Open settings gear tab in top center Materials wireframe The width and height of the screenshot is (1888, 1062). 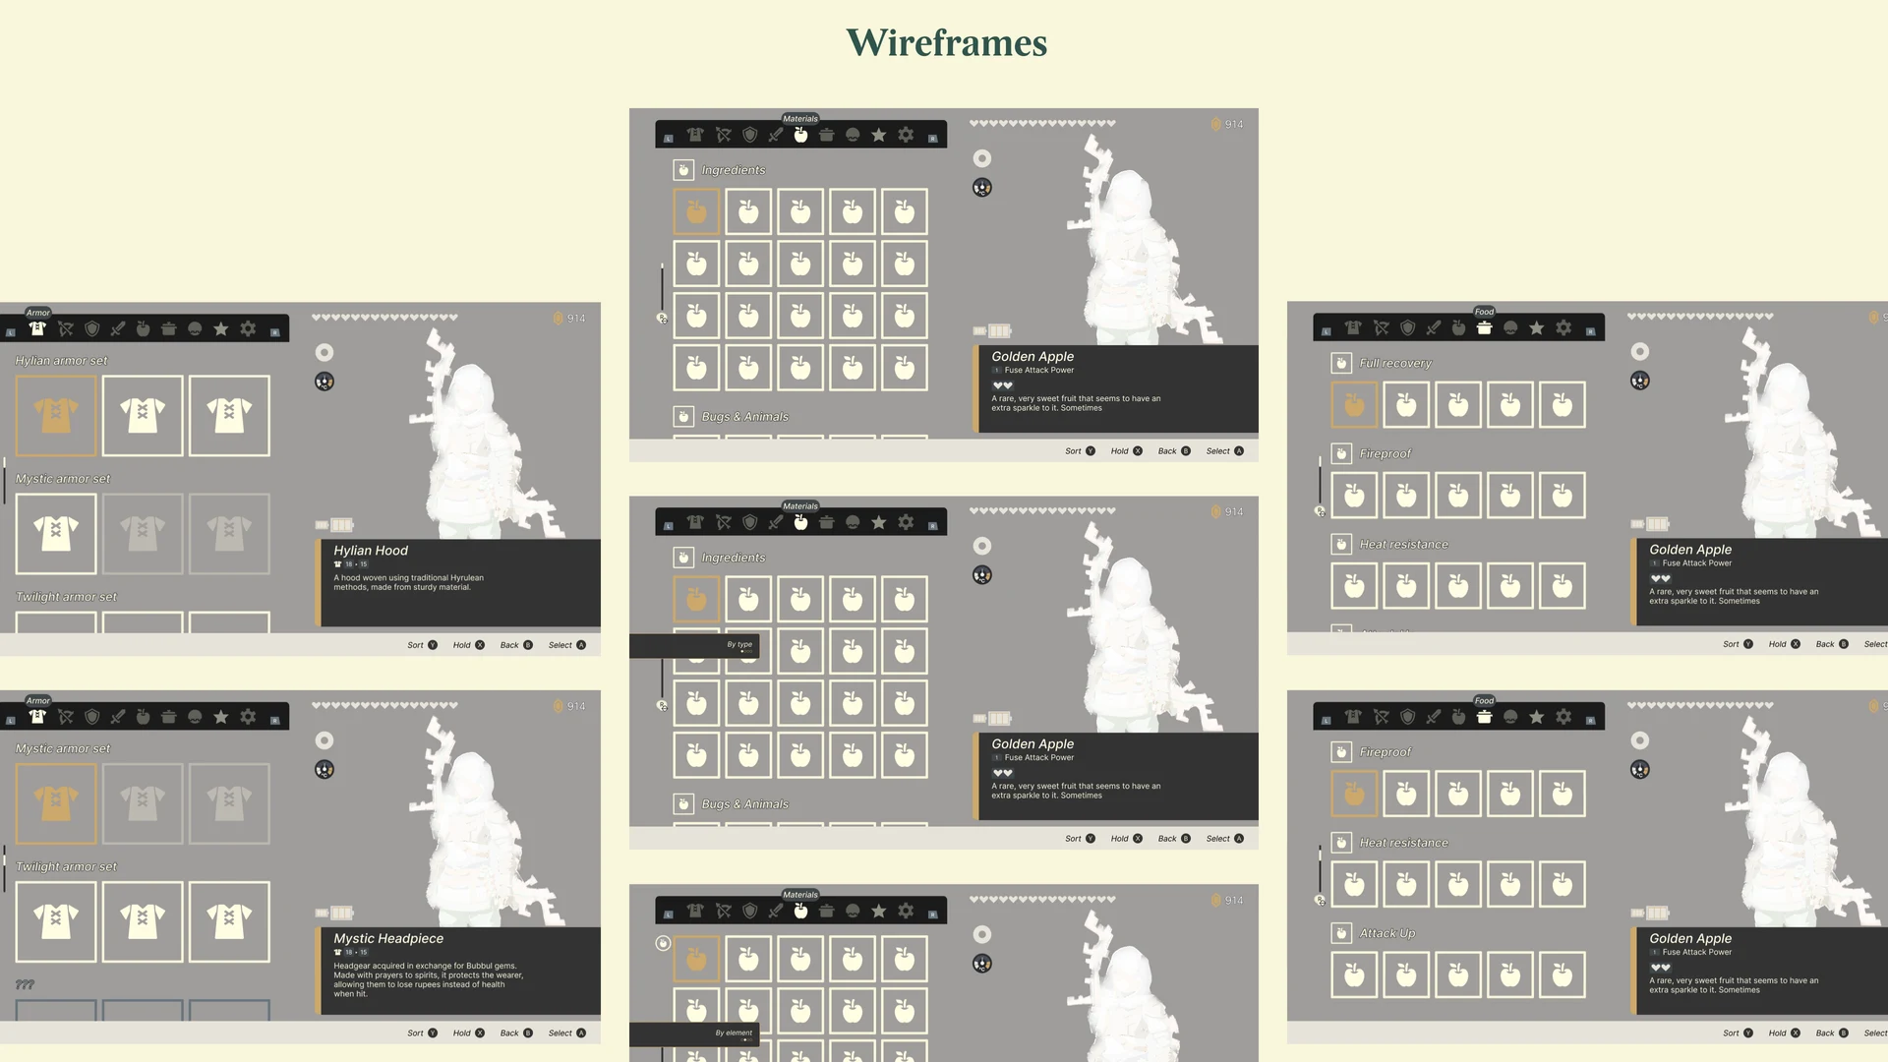(x=906, y=136)
